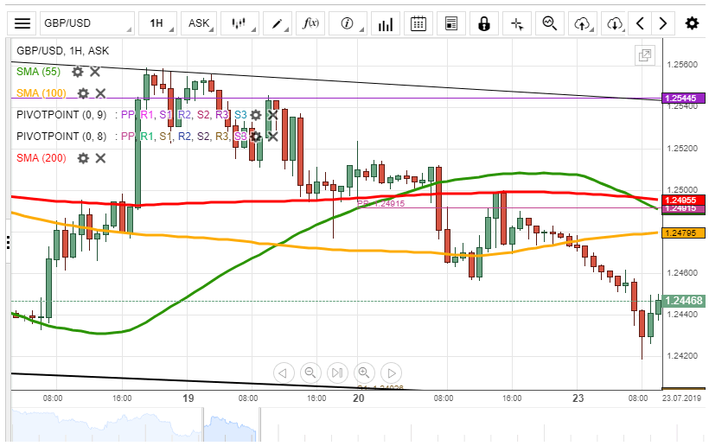Click the 1.24795 orange SMA price label
This screenshot has height=446, width=709.
683,233
